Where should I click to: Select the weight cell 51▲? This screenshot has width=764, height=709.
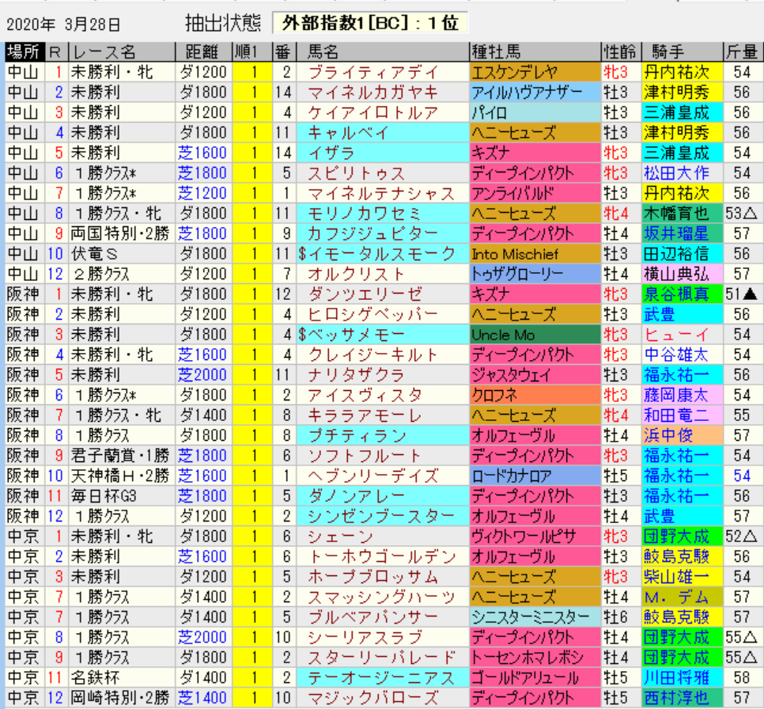click(742, 294)
